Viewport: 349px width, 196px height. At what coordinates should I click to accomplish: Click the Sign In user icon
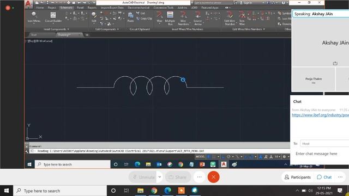tap(241, 3)
